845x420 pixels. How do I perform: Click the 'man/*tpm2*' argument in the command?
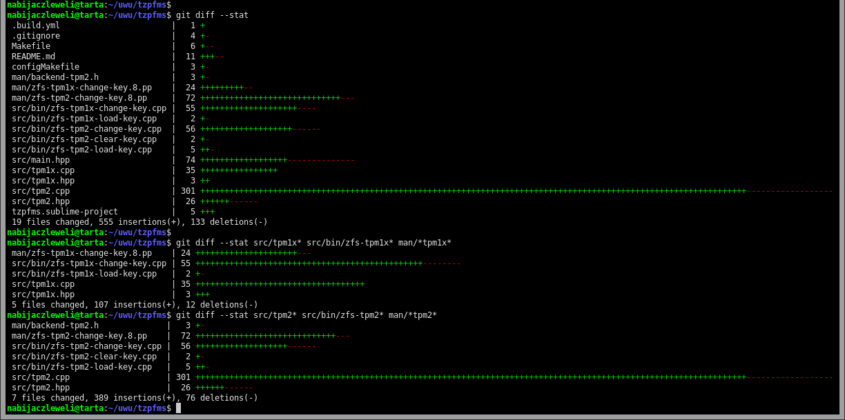412,315
